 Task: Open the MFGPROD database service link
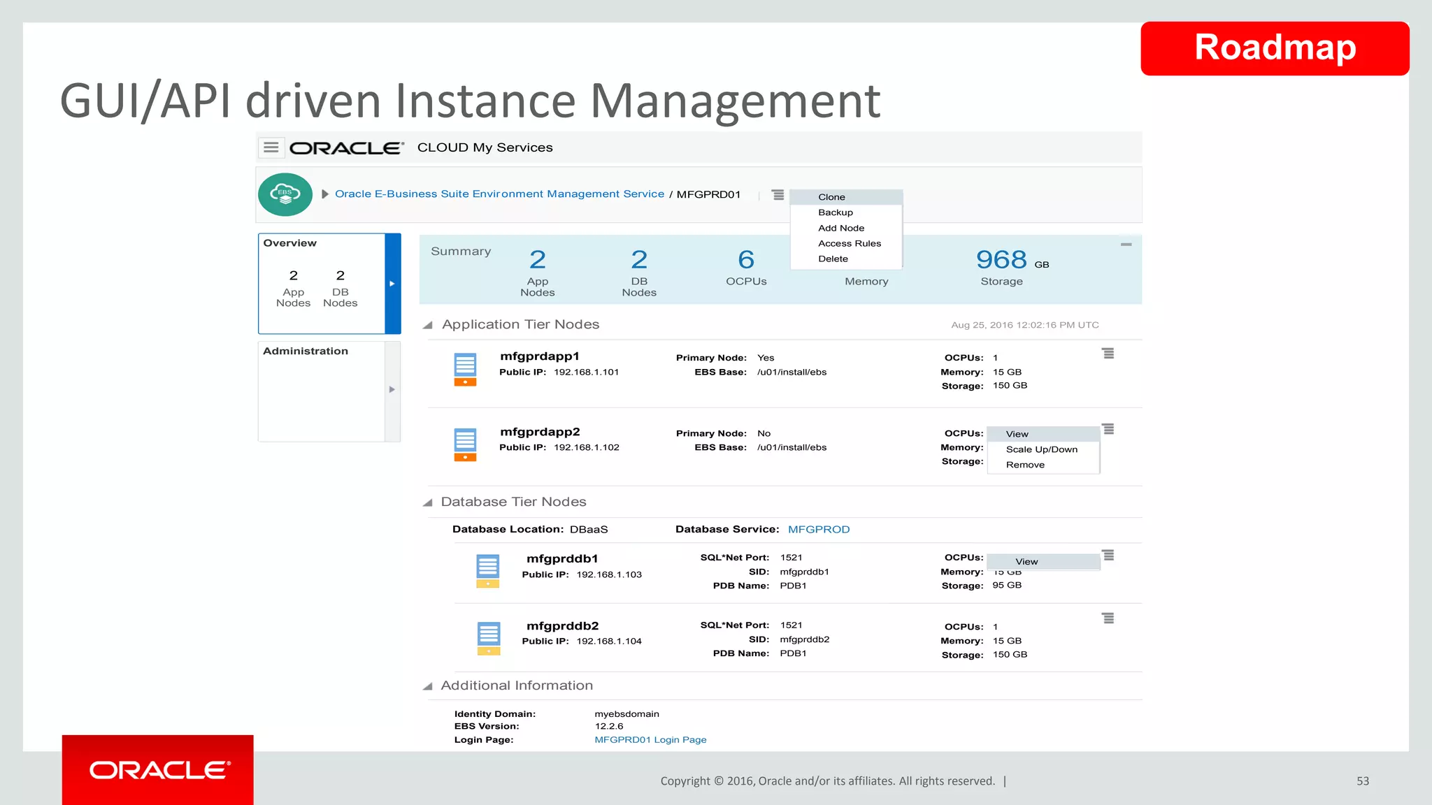(x=819, y=530)
